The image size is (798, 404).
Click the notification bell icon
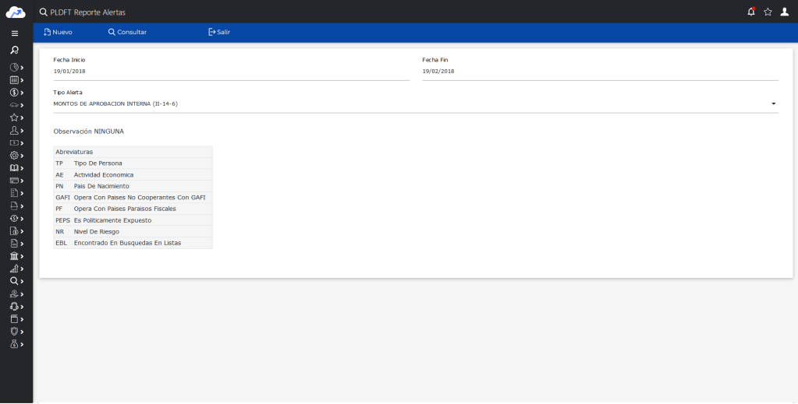click(751, 12)
